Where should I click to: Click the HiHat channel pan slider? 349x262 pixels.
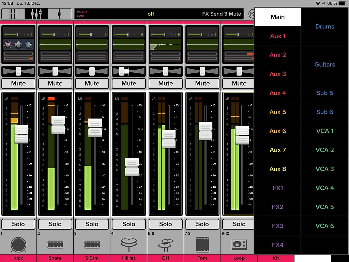tap(129, 71)
